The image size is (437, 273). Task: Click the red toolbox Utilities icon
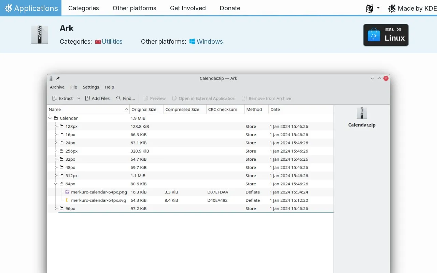click(98, 42)
